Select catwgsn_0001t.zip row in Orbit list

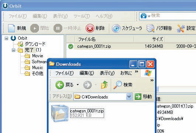coord(131,46)
